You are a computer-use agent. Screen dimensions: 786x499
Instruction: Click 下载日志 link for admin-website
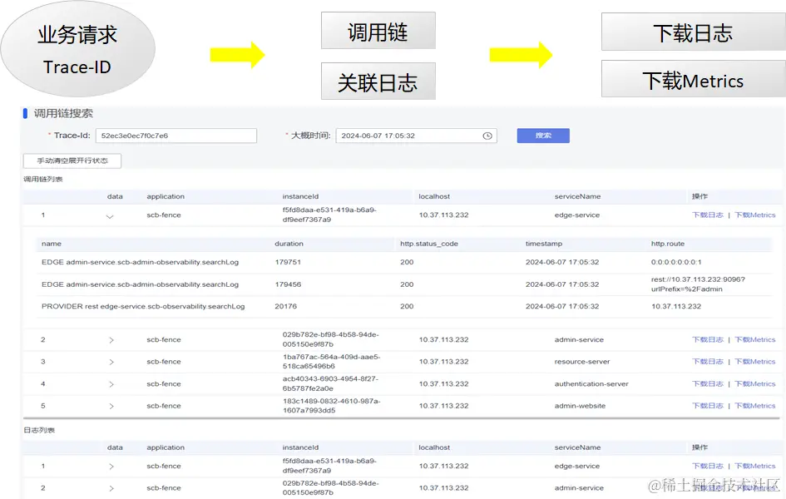[x=707, y=406]
